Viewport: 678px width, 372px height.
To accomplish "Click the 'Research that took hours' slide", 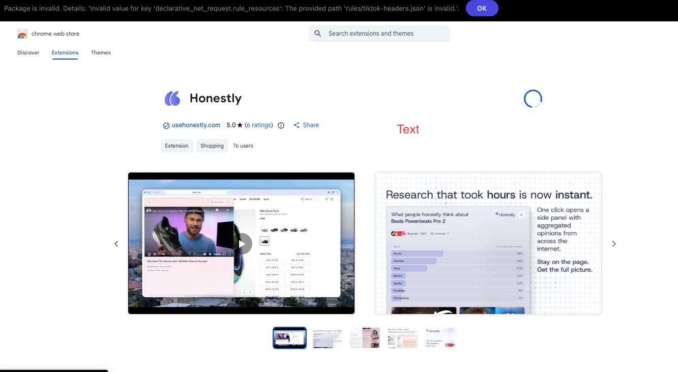I will (488, 243).
